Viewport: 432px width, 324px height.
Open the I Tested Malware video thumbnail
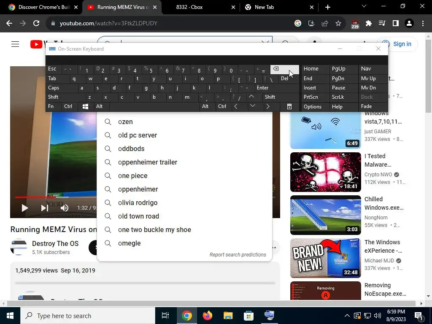pyautogui.click(x=326, y=172)
